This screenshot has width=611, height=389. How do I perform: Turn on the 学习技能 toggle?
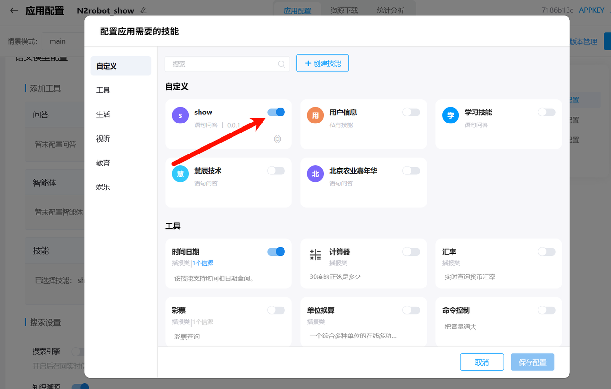(x=547, y=112)
